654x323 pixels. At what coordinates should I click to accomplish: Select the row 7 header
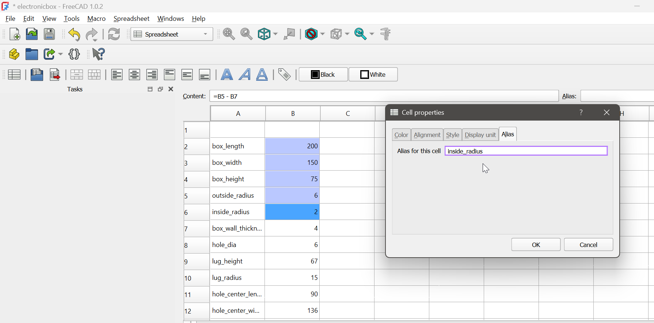(197, 228)
